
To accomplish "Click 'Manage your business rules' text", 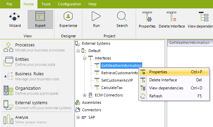I will pos(37,79).
